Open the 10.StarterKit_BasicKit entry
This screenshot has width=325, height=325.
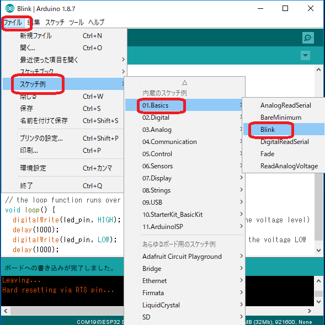[184, 215]
